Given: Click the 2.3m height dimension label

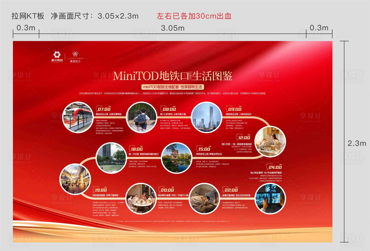Looking at the screenshot, I should tap(357, 143).
